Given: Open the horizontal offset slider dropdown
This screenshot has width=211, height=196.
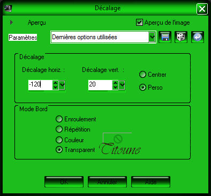Looking at the screenshot, I should tap(62, 85).
